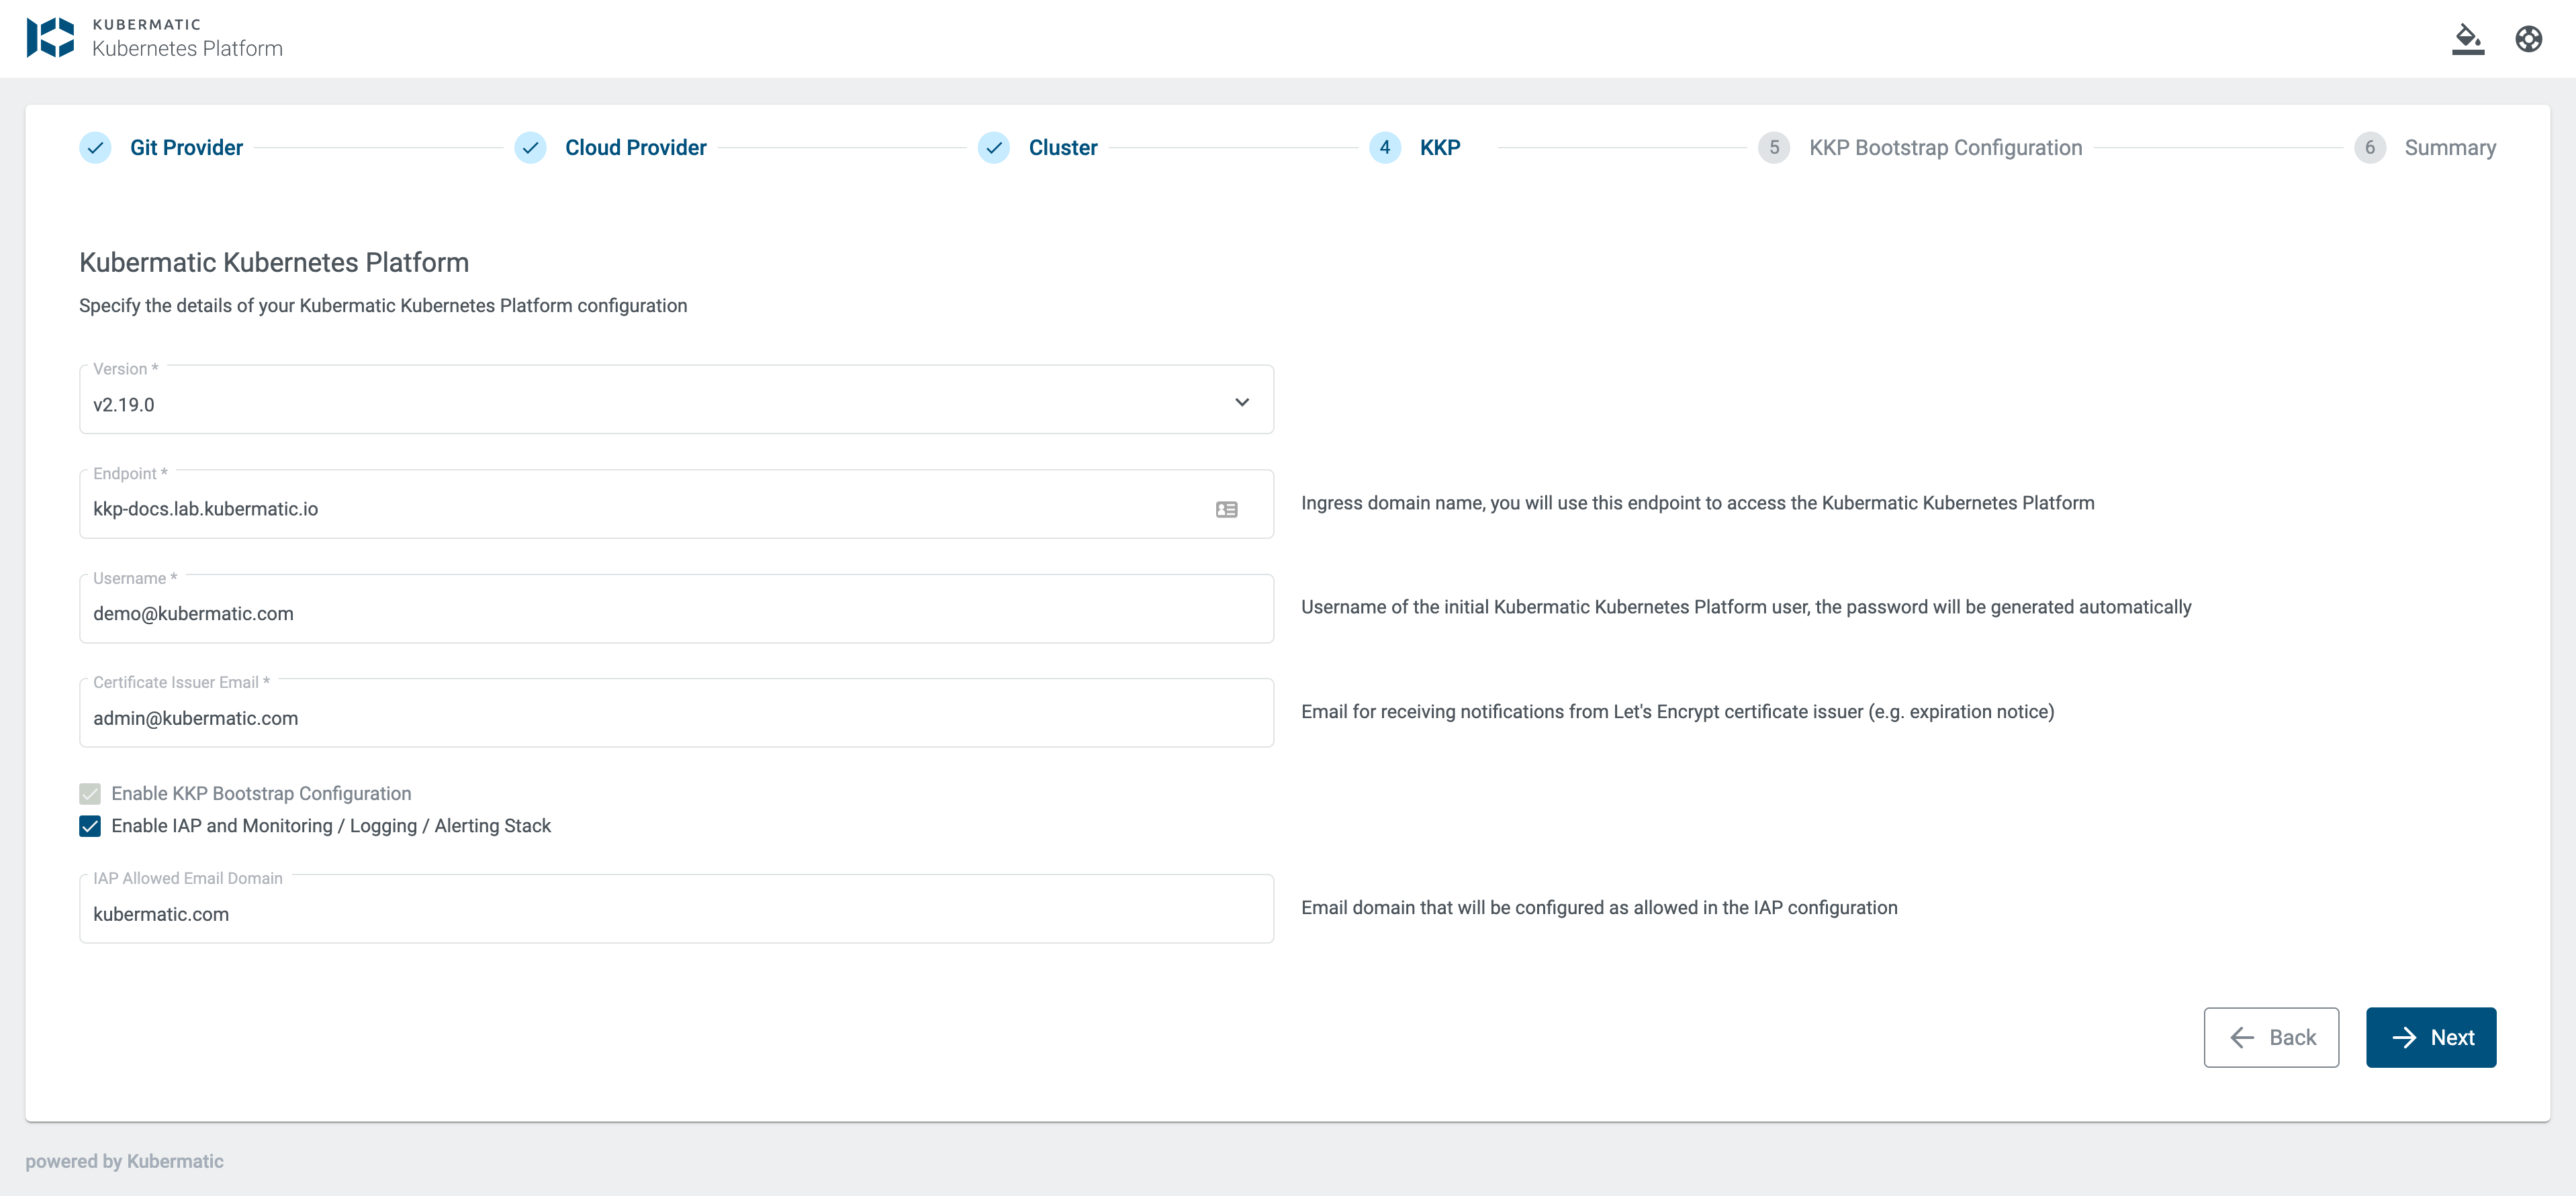The image size is (2576, 1196).
Task: Uncheck Enable IAP and Monitoring checkbox
Action: (x=90, y=826)
